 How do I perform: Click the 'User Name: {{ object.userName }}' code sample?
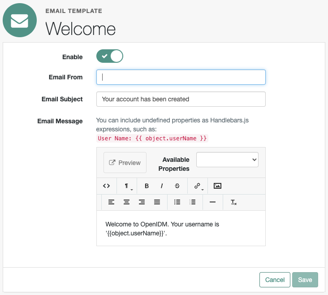(x=152, y=139)
